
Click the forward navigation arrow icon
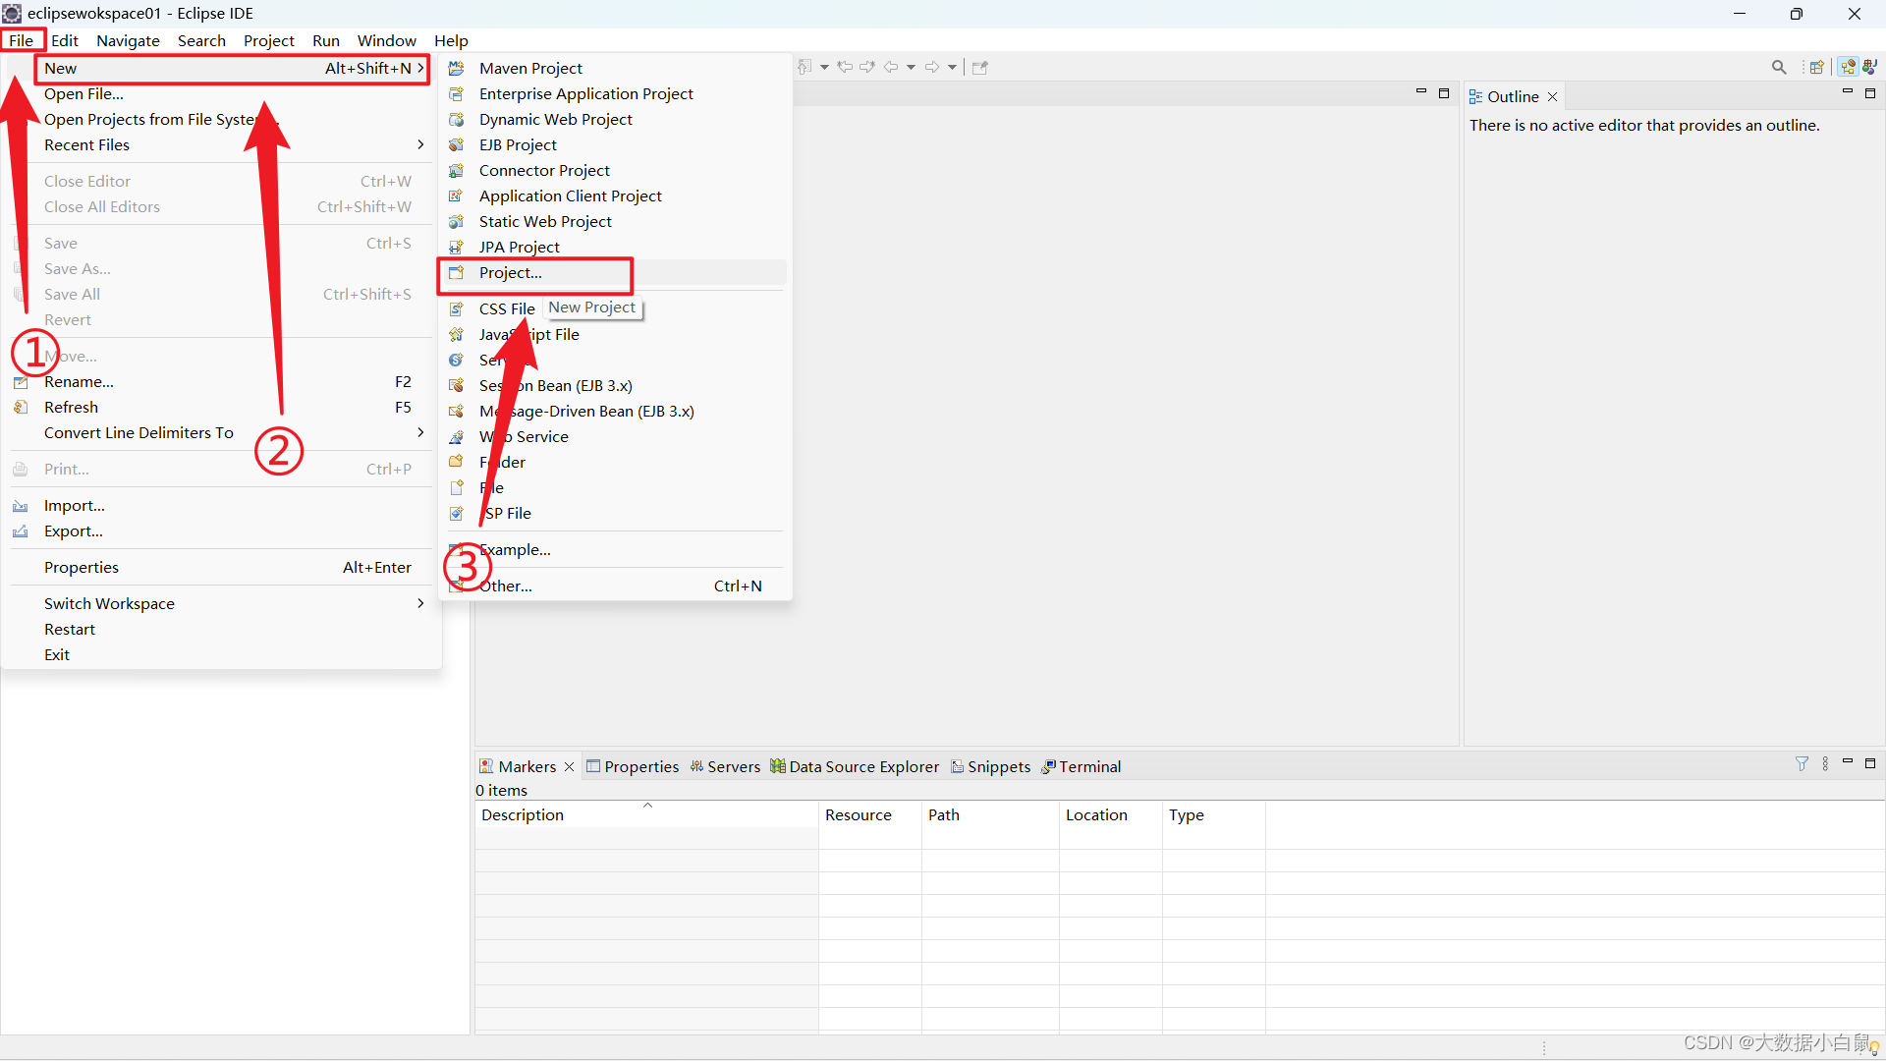(931, 67)
